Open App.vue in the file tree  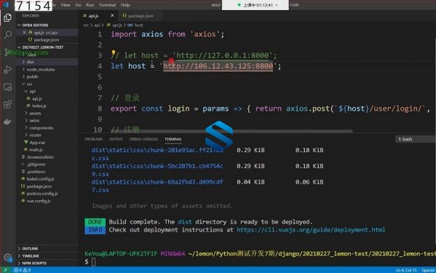pyautogui.click(x=37, y=143)
